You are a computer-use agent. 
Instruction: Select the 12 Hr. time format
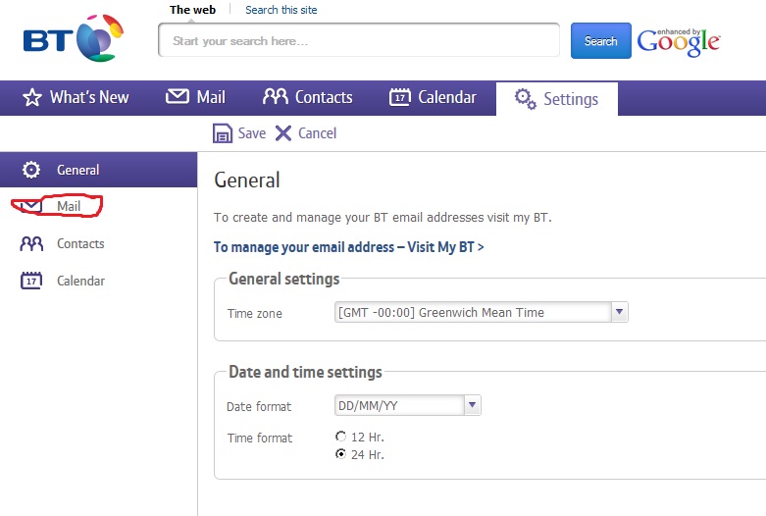[340, 436]
